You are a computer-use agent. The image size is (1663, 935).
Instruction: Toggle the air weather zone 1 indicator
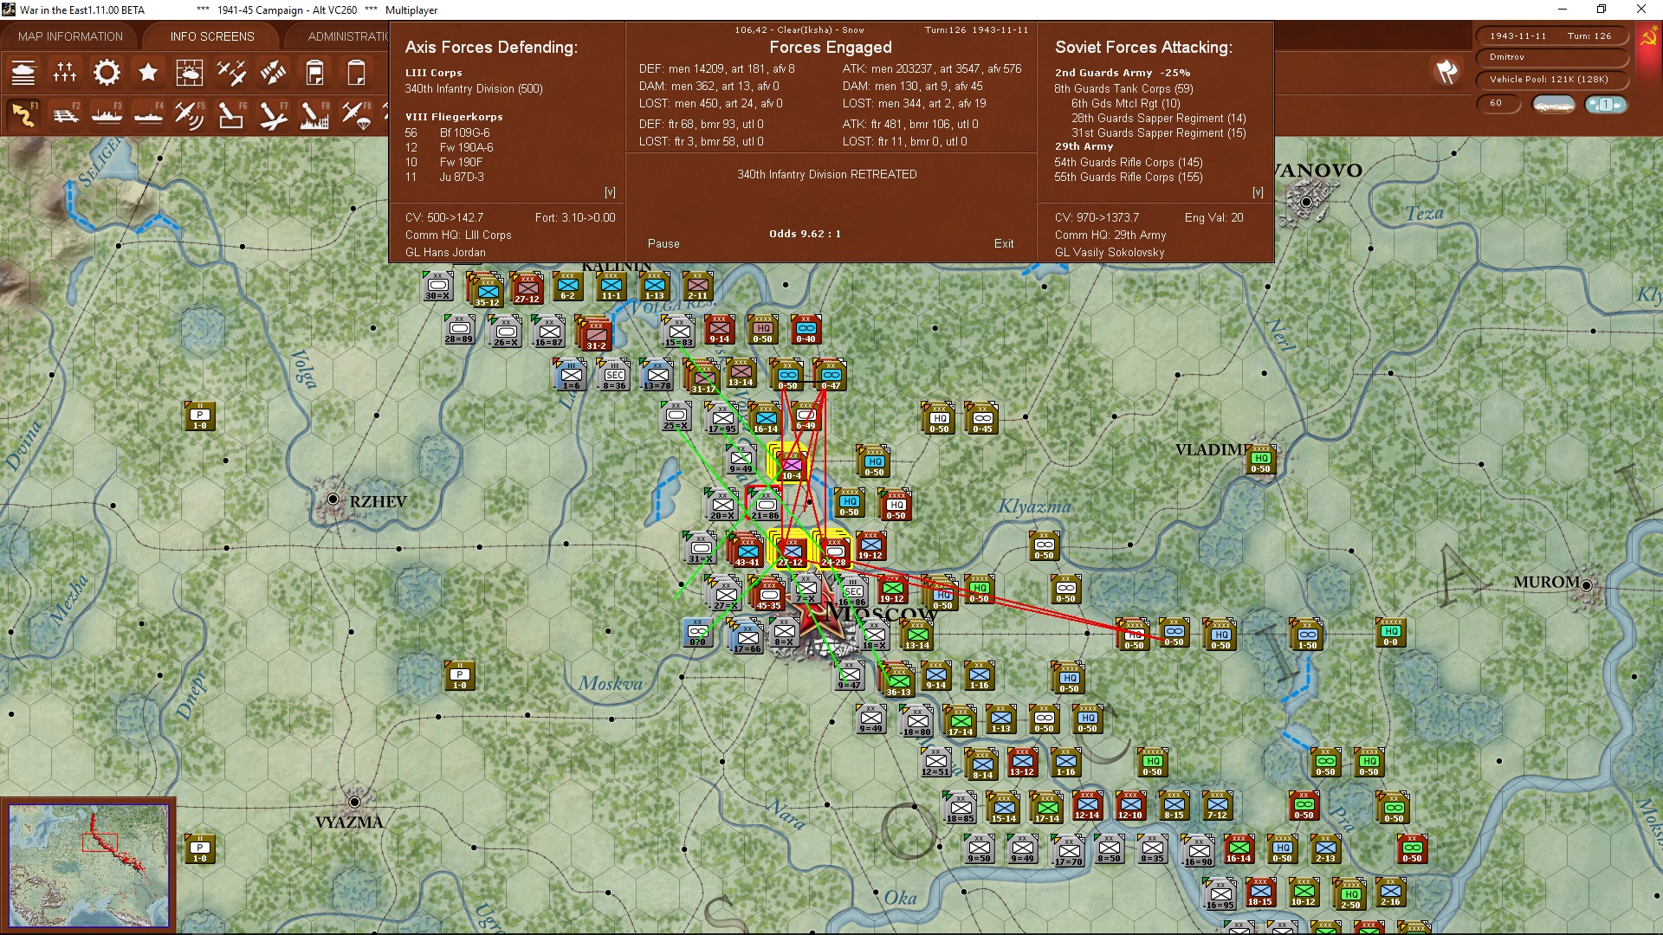point(1606,104)
